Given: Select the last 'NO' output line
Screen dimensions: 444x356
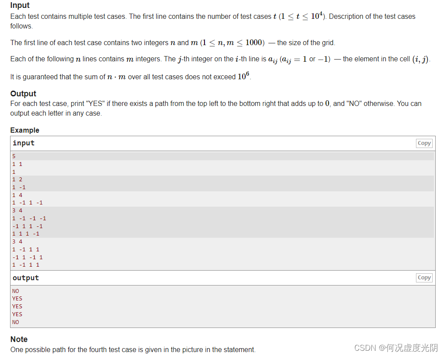Looking at the screenshot, I should click(15, 322).
